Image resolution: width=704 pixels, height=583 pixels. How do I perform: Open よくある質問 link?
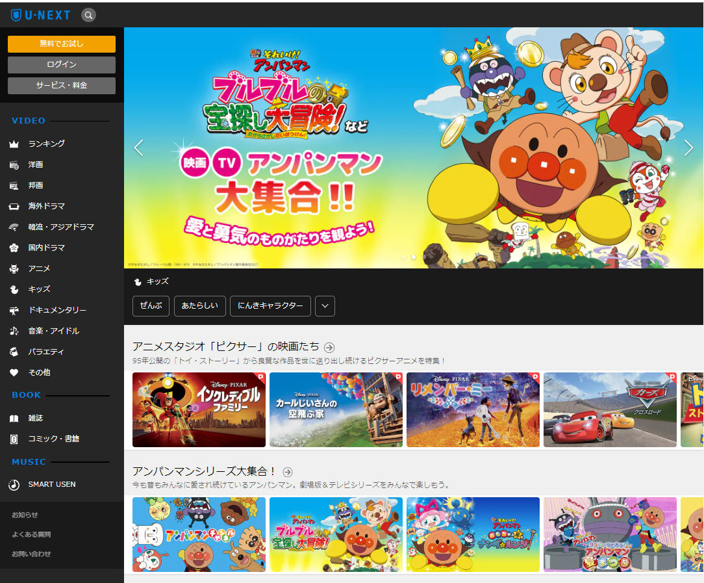coord(31,534)
